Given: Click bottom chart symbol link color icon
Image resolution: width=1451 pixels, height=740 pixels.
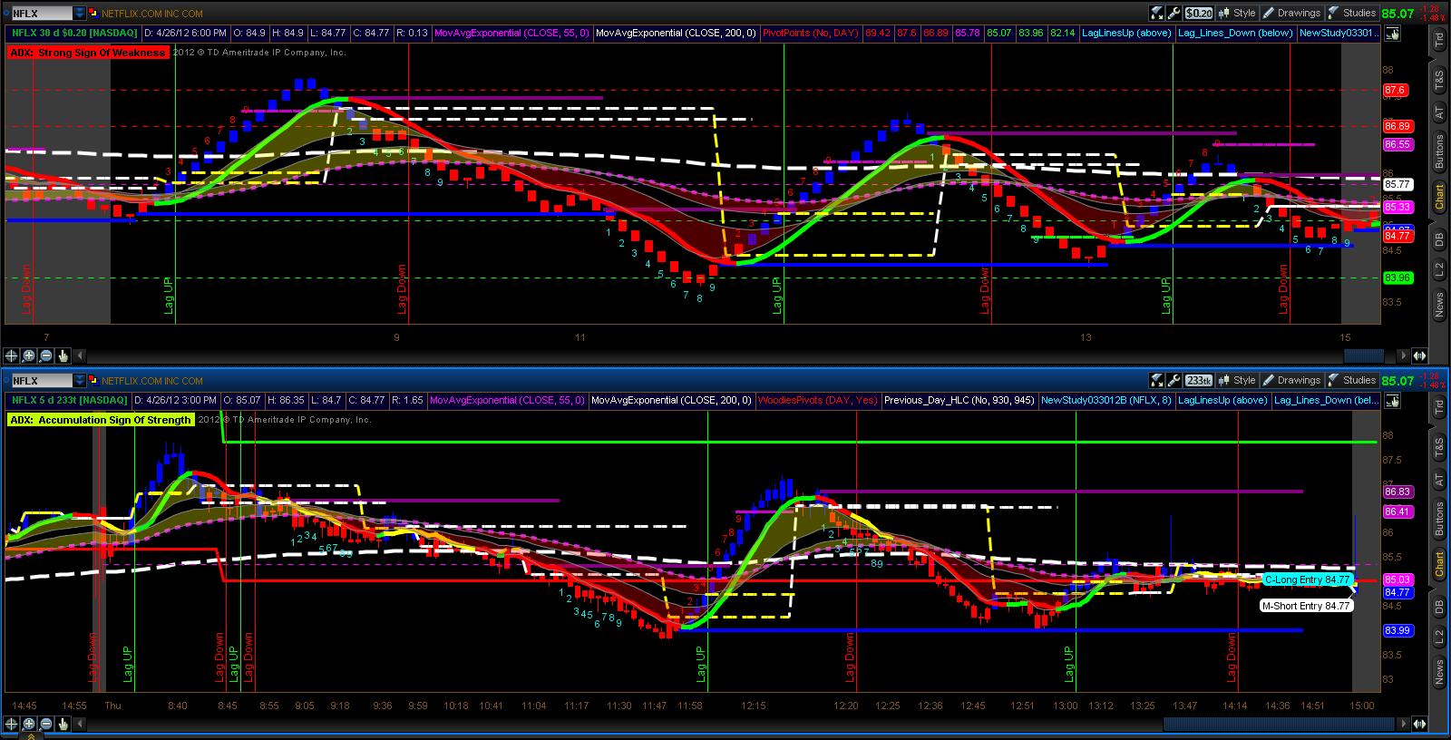Looking at the screenshot, I should click(93, 381).
